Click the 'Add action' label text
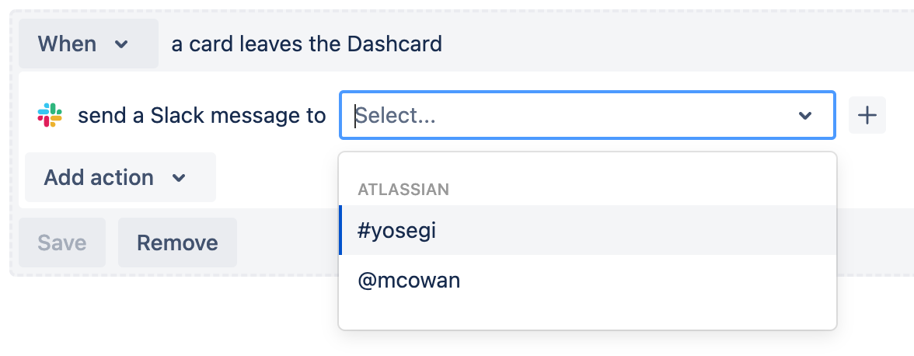 (x=98, y=178)
